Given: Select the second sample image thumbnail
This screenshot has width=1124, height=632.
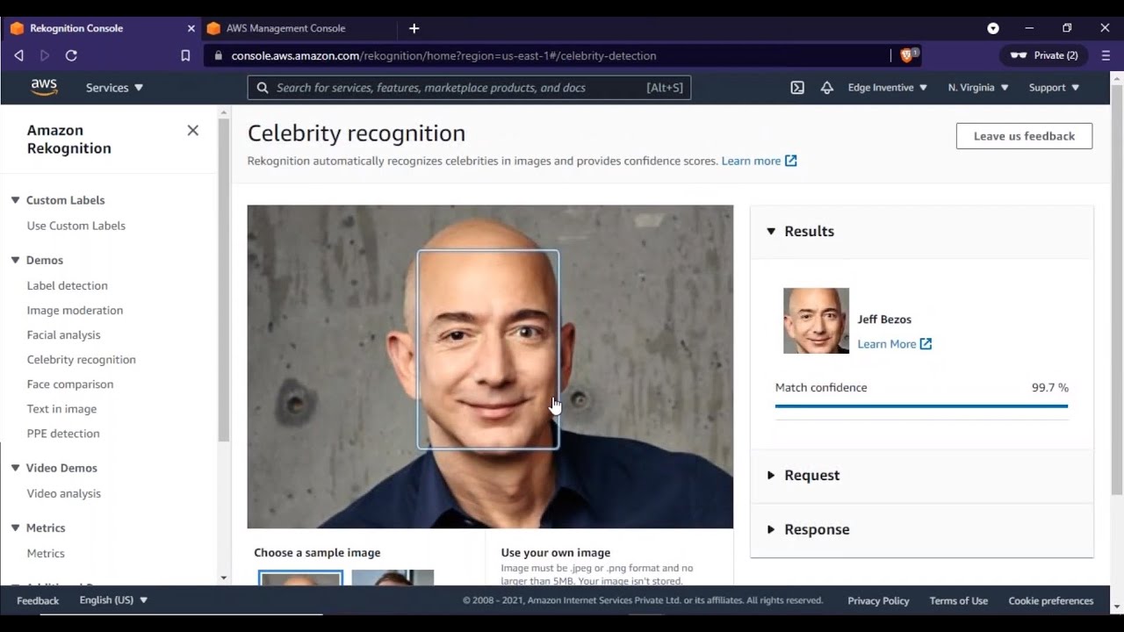Looking at the screenshot, I should (x=393, y=578).
